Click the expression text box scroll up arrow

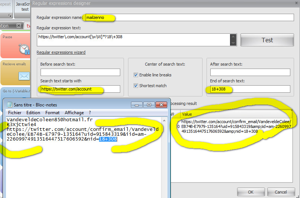point(233,37)
